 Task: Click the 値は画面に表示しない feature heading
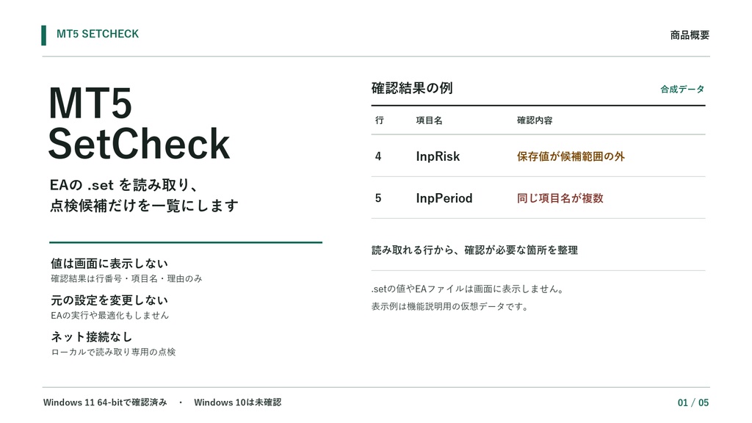click(109, 264)
